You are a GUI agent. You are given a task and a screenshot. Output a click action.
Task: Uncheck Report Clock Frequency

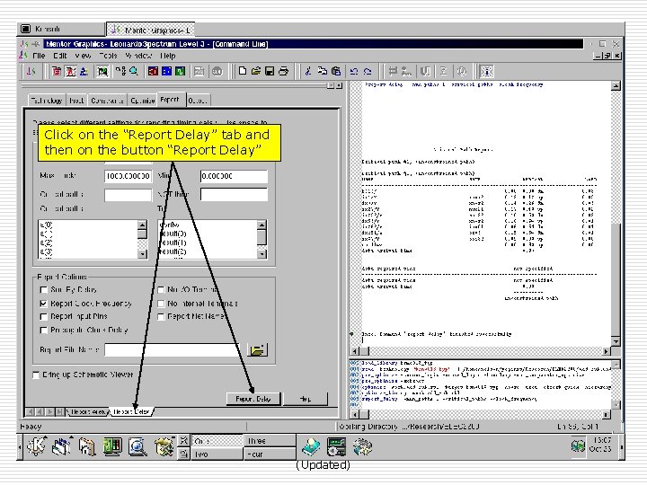tap(44, 304)
